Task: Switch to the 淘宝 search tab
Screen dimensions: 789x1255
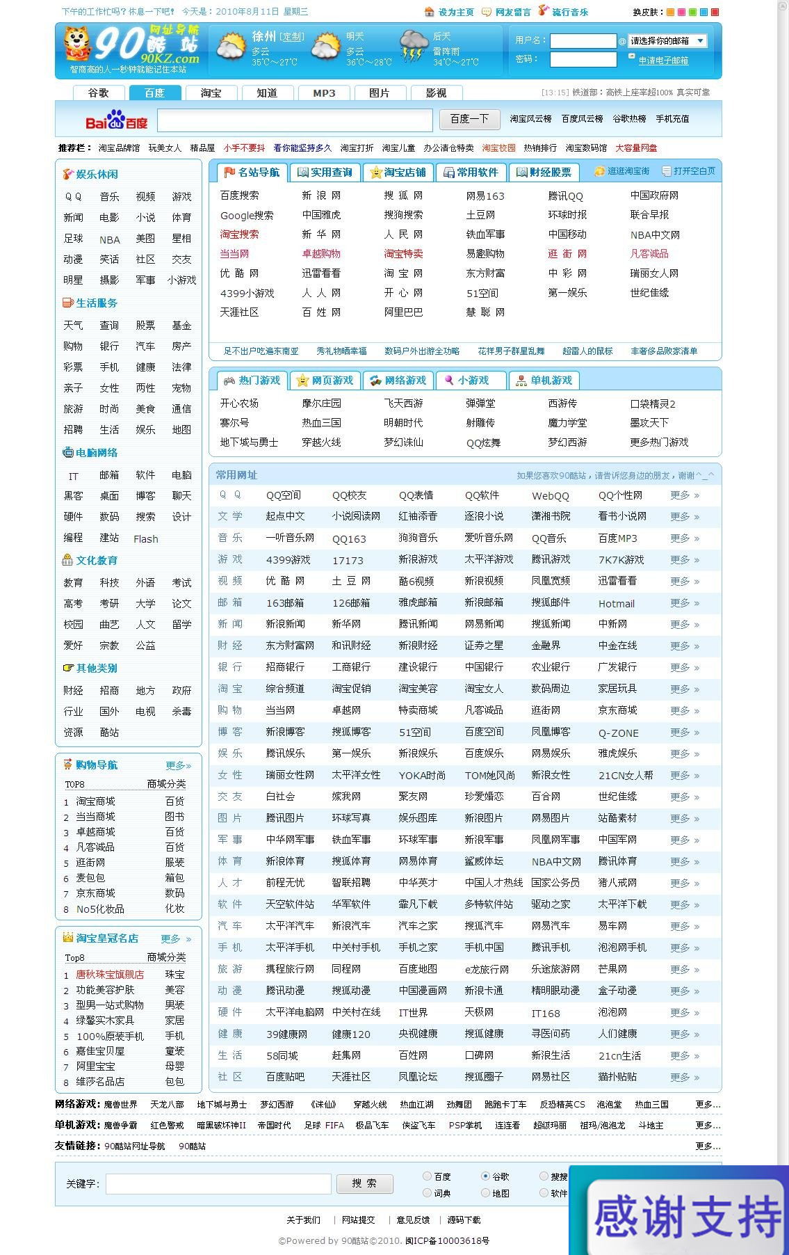Action: click(211, 93)
